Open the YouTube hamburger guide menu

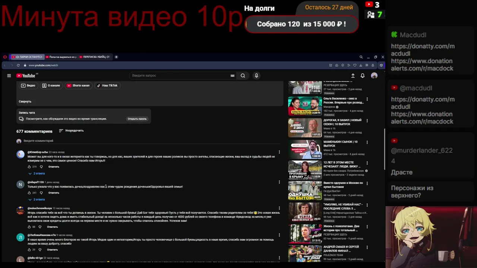click(x=9, y=76)
